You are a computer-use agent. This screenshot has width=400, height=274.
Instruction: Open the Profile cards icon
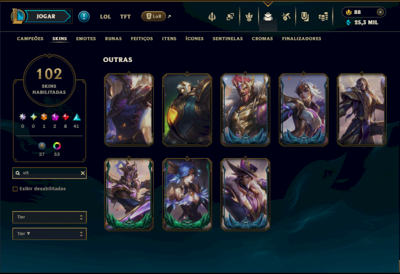click(230, 17)
